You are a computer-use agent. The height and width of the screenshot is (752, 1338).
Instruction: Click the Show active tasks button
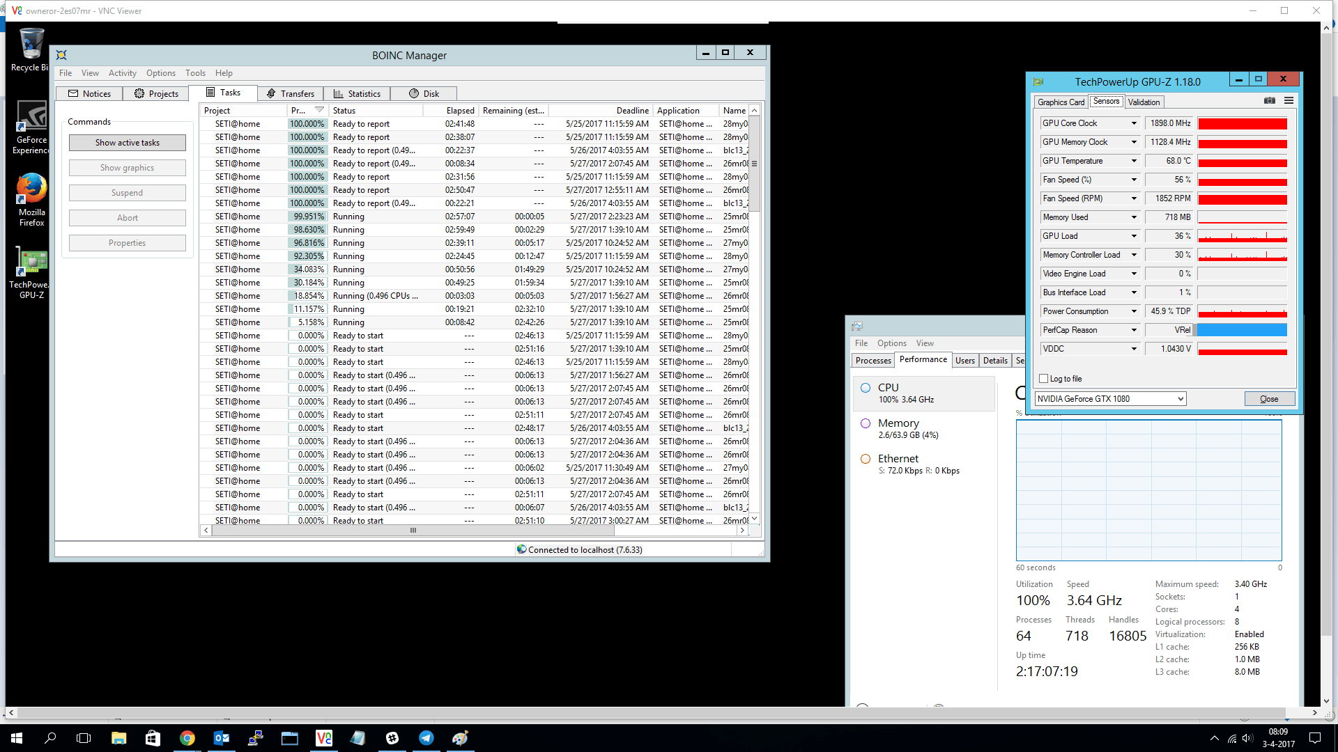click(128, 143)
